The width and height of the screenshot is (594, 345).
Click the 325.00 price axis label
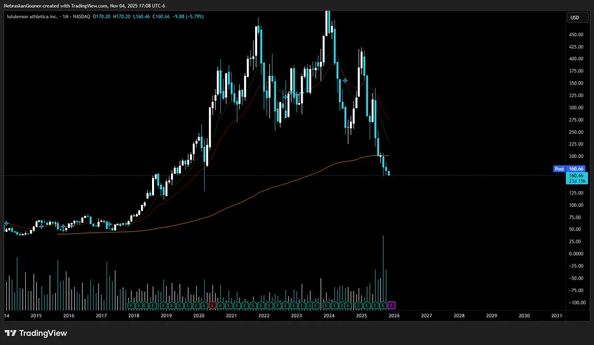click(576, 96)
